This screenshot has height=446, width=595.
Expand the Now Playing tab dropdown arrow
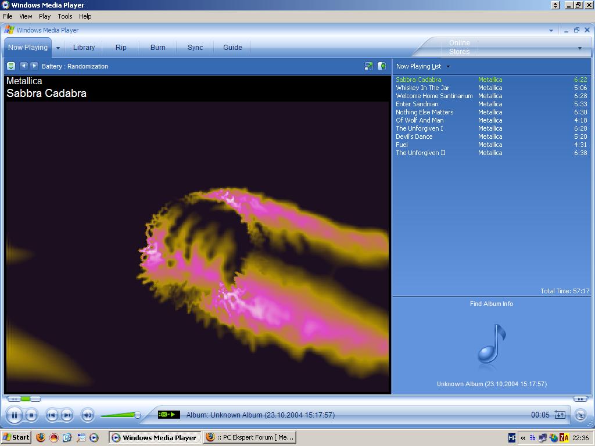coord(58,48)
